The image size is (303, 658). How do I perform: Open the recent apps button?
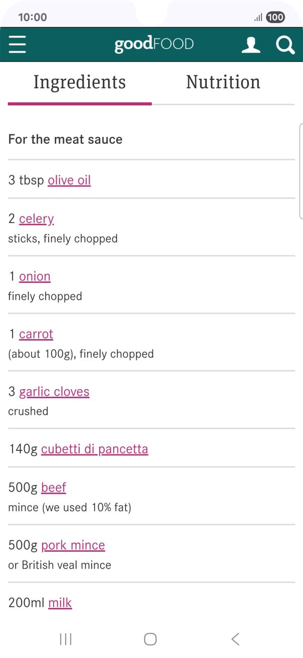(66, 639)
